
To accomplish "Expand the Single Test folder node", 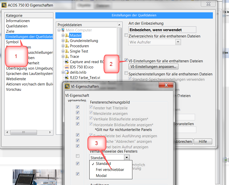I will (x=63, y=51).
